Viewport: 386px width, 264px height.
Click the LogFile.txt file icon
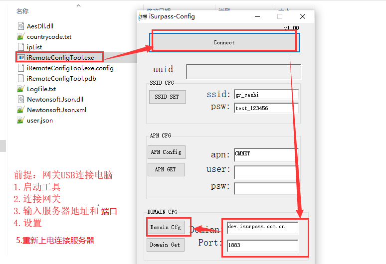tap(21, 89)
